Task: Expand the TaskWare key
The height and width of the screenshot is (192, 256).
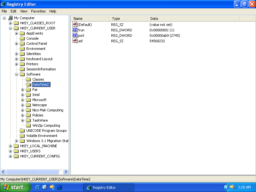Action: pos(23,121)
